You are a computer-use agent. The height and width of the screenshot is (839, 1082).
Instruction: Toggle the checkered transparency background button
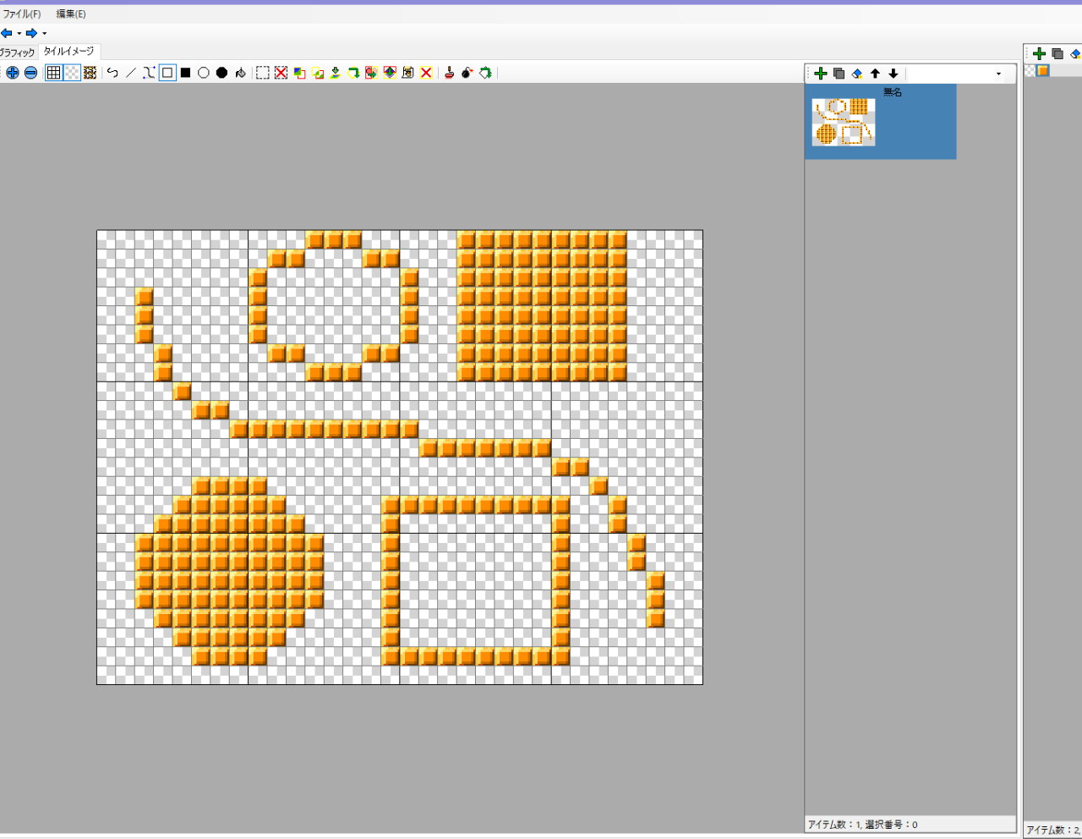point(72,73)
